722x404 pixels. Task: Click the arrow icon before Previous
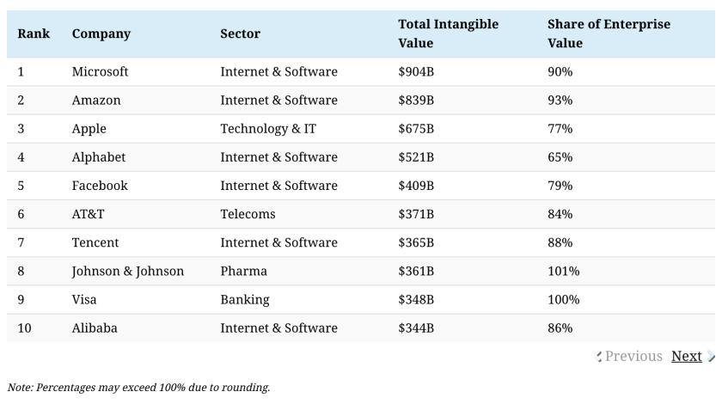(599, 357)
